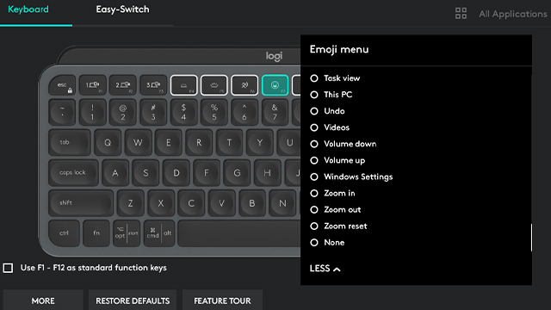The height and width of the screenshot is (310, 551).
Task: Click the A key on keyboard
Action: (x=115, y=172)
